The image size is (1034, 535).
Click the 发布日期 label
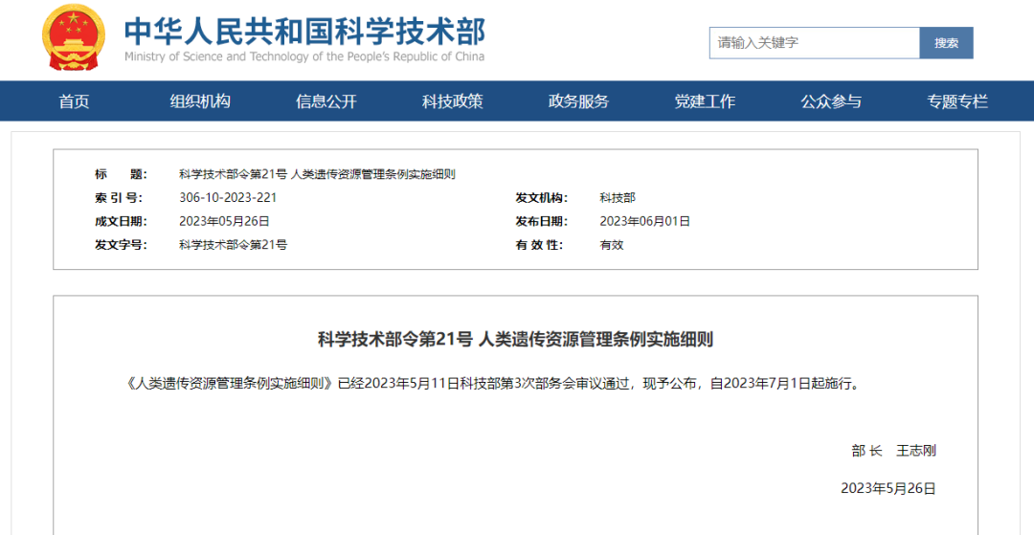[541, 221]
